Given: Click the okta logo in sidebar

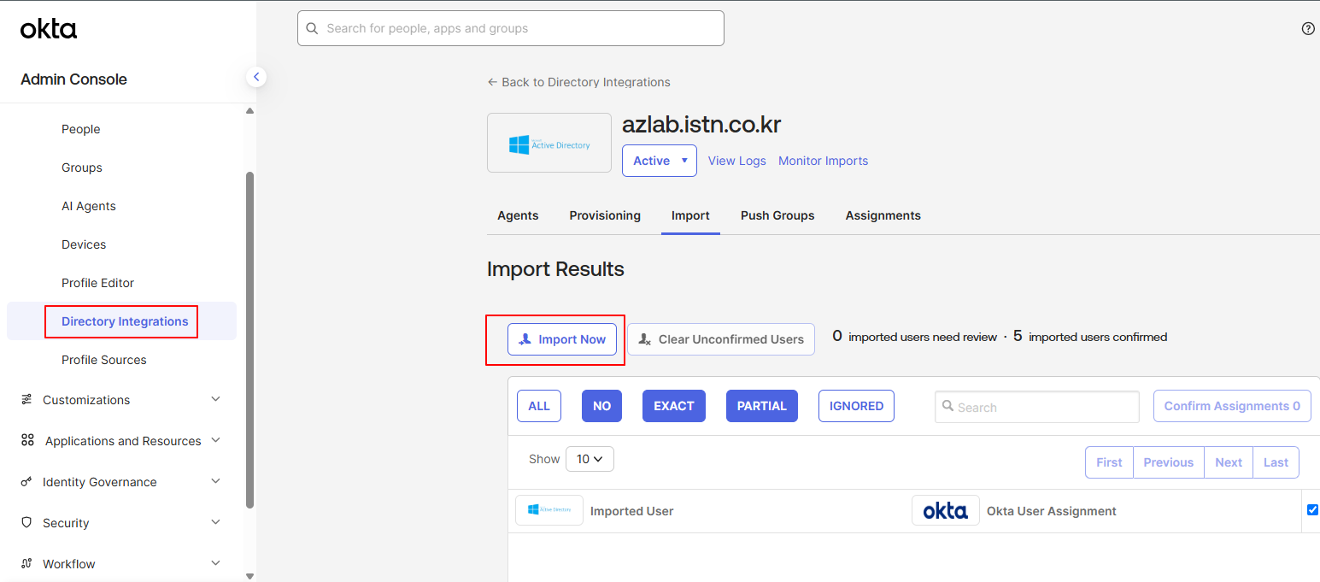Looking at the screenshot, I should pyautogui.click(x=49, y=29).
